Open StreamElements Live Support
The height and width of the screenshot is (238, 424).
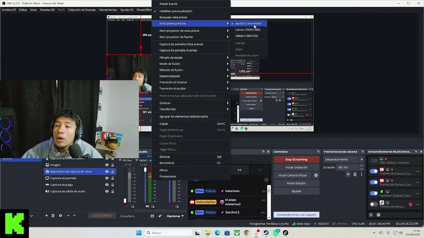coord(296,215)
